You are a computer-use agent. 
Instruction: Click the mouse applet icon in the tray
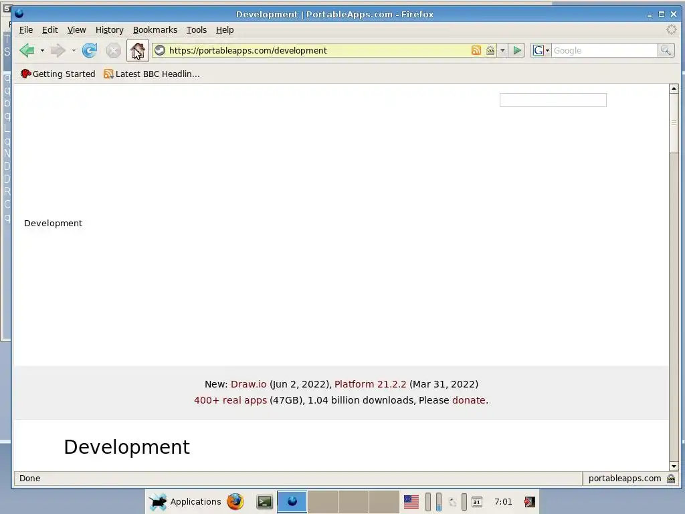click(x=452, y=502)
